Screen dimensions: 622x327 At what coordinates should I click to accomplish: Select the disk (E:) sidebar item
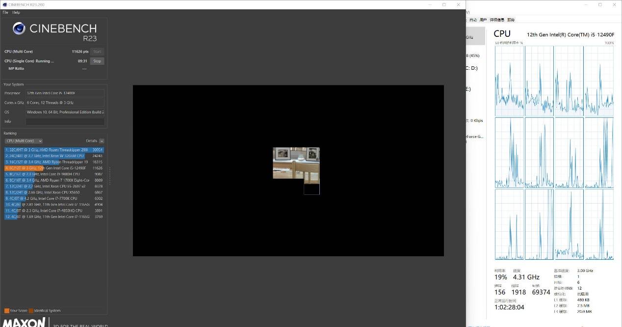(x=475, y=89)
